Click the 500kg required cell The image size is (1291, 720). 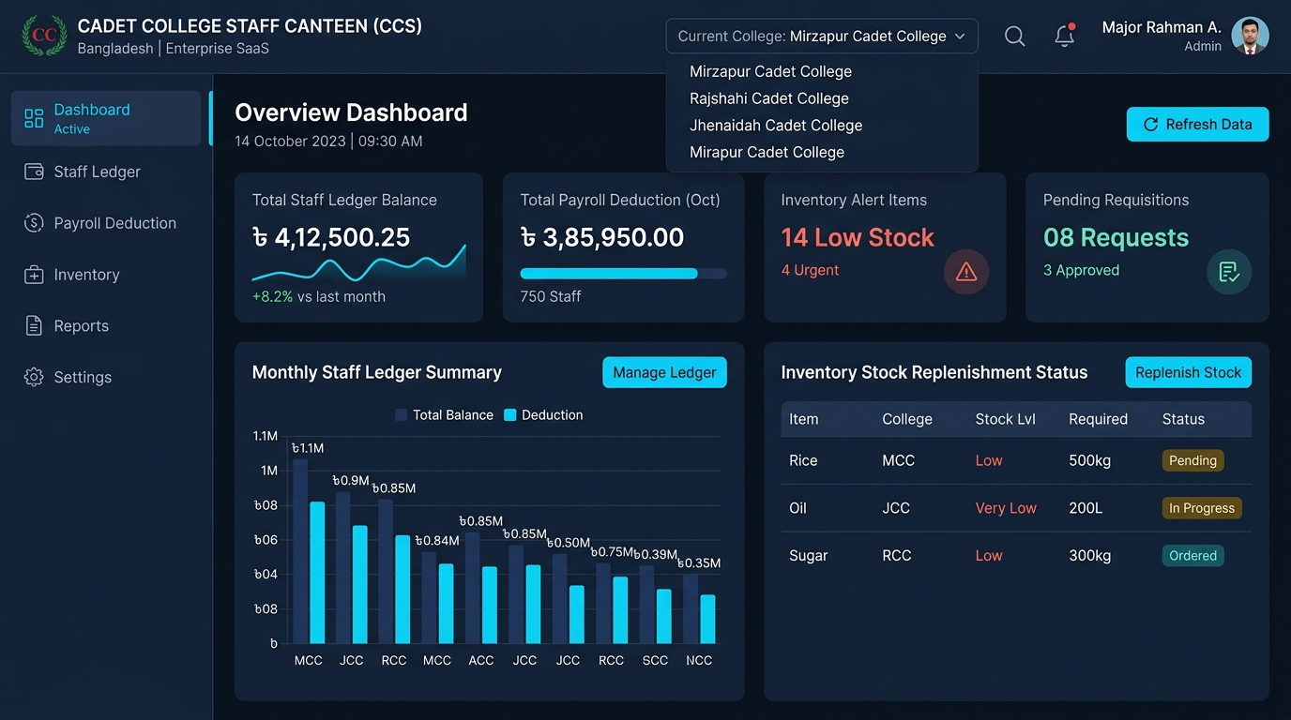pos(1089,460)
